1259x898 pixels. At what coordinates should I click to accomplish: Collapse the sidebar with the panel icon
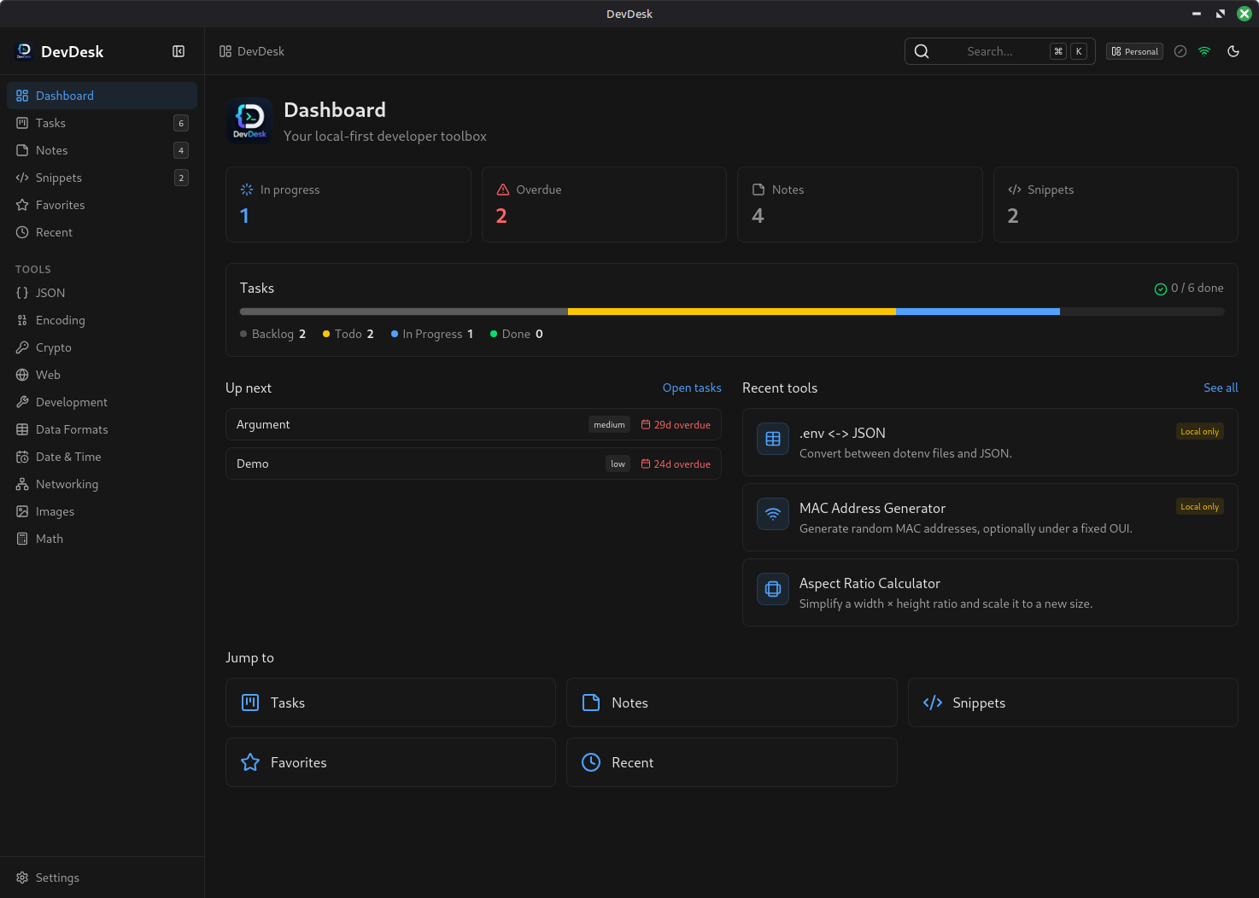[x=179, y=51]
